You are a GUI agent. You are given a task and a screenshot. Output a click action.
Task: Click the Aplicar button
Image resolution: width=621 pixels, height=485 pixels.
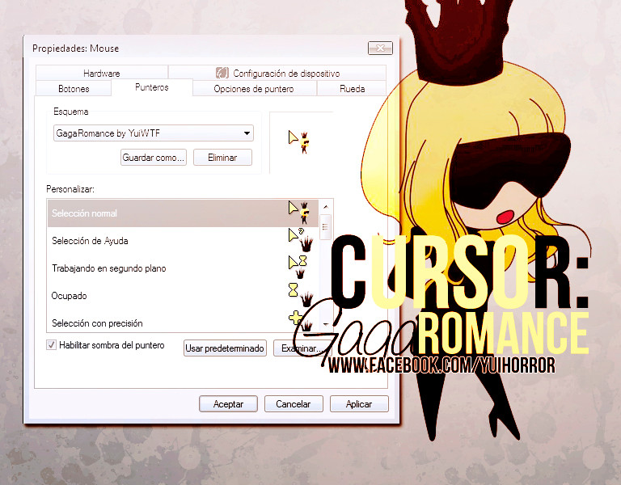tap(359, 404)
